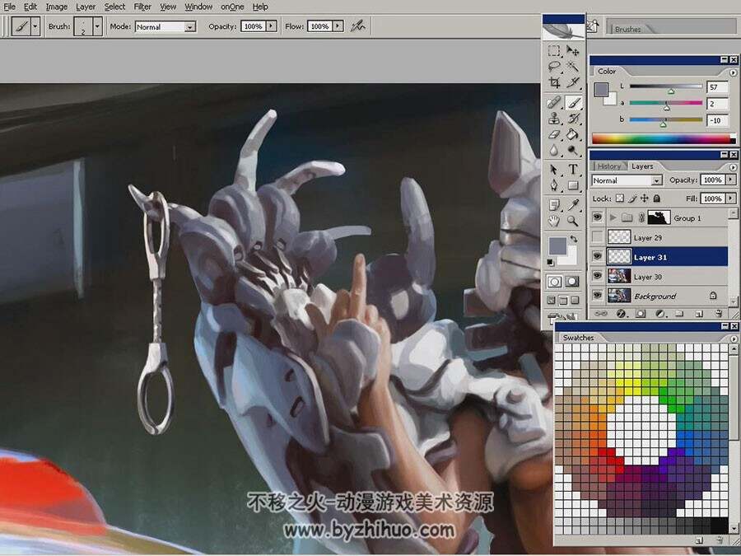
Task: Open the options bar Opacity slider arrow
Action: (x=271, y=26)
